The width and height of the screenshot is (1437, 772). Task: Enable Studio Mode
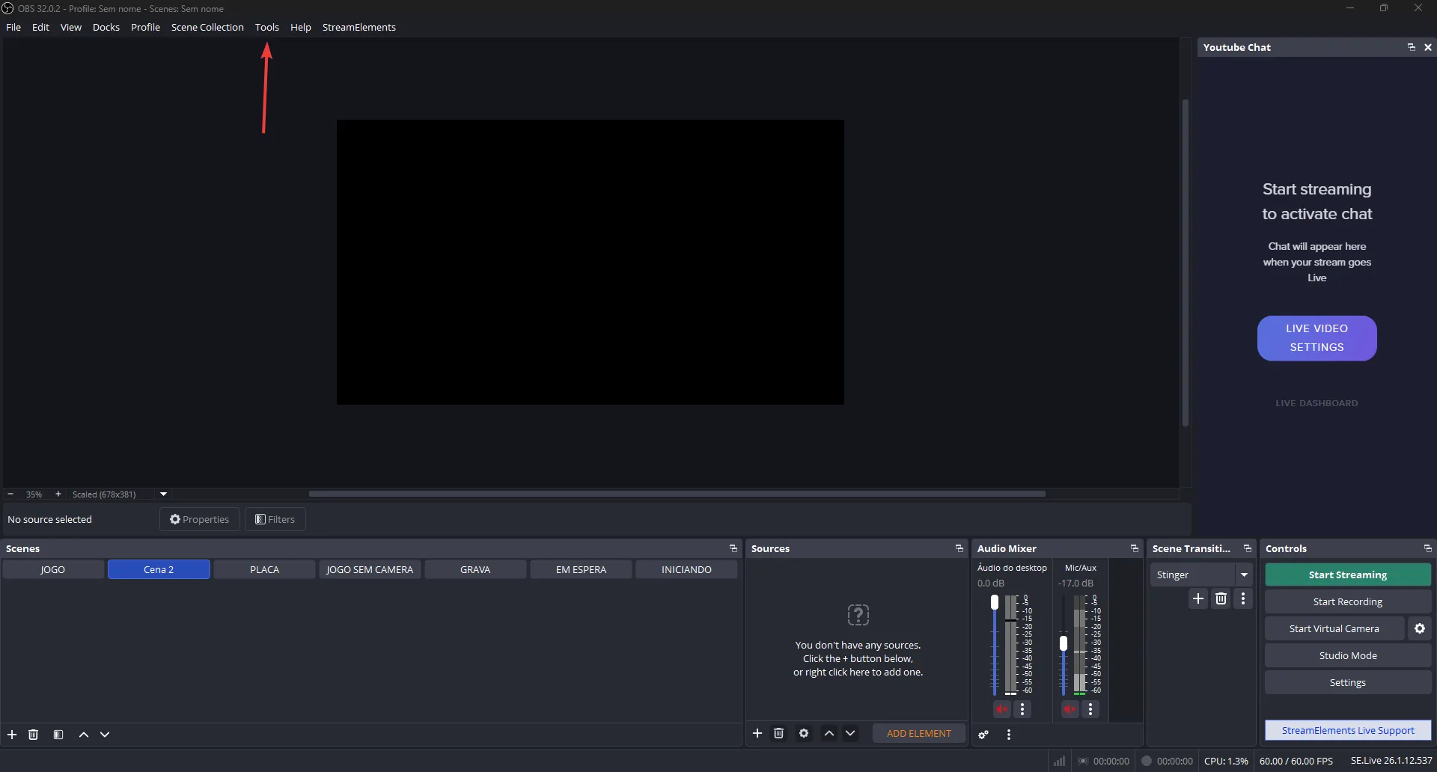[1347, 655]
